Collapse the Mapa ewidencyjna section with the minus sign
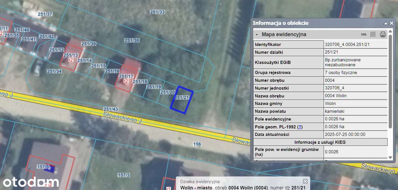 (x=257, y=34)
